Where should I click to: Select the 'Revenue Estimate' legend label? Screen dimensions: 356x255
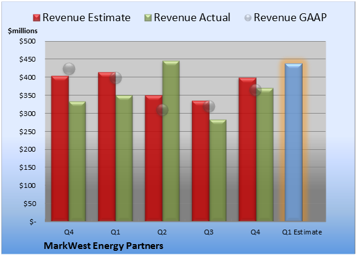pyautogui.click(x=87, y=18)
